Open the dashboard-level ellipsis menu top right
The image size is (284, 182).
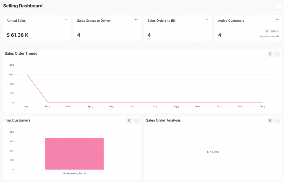[278, 6]
